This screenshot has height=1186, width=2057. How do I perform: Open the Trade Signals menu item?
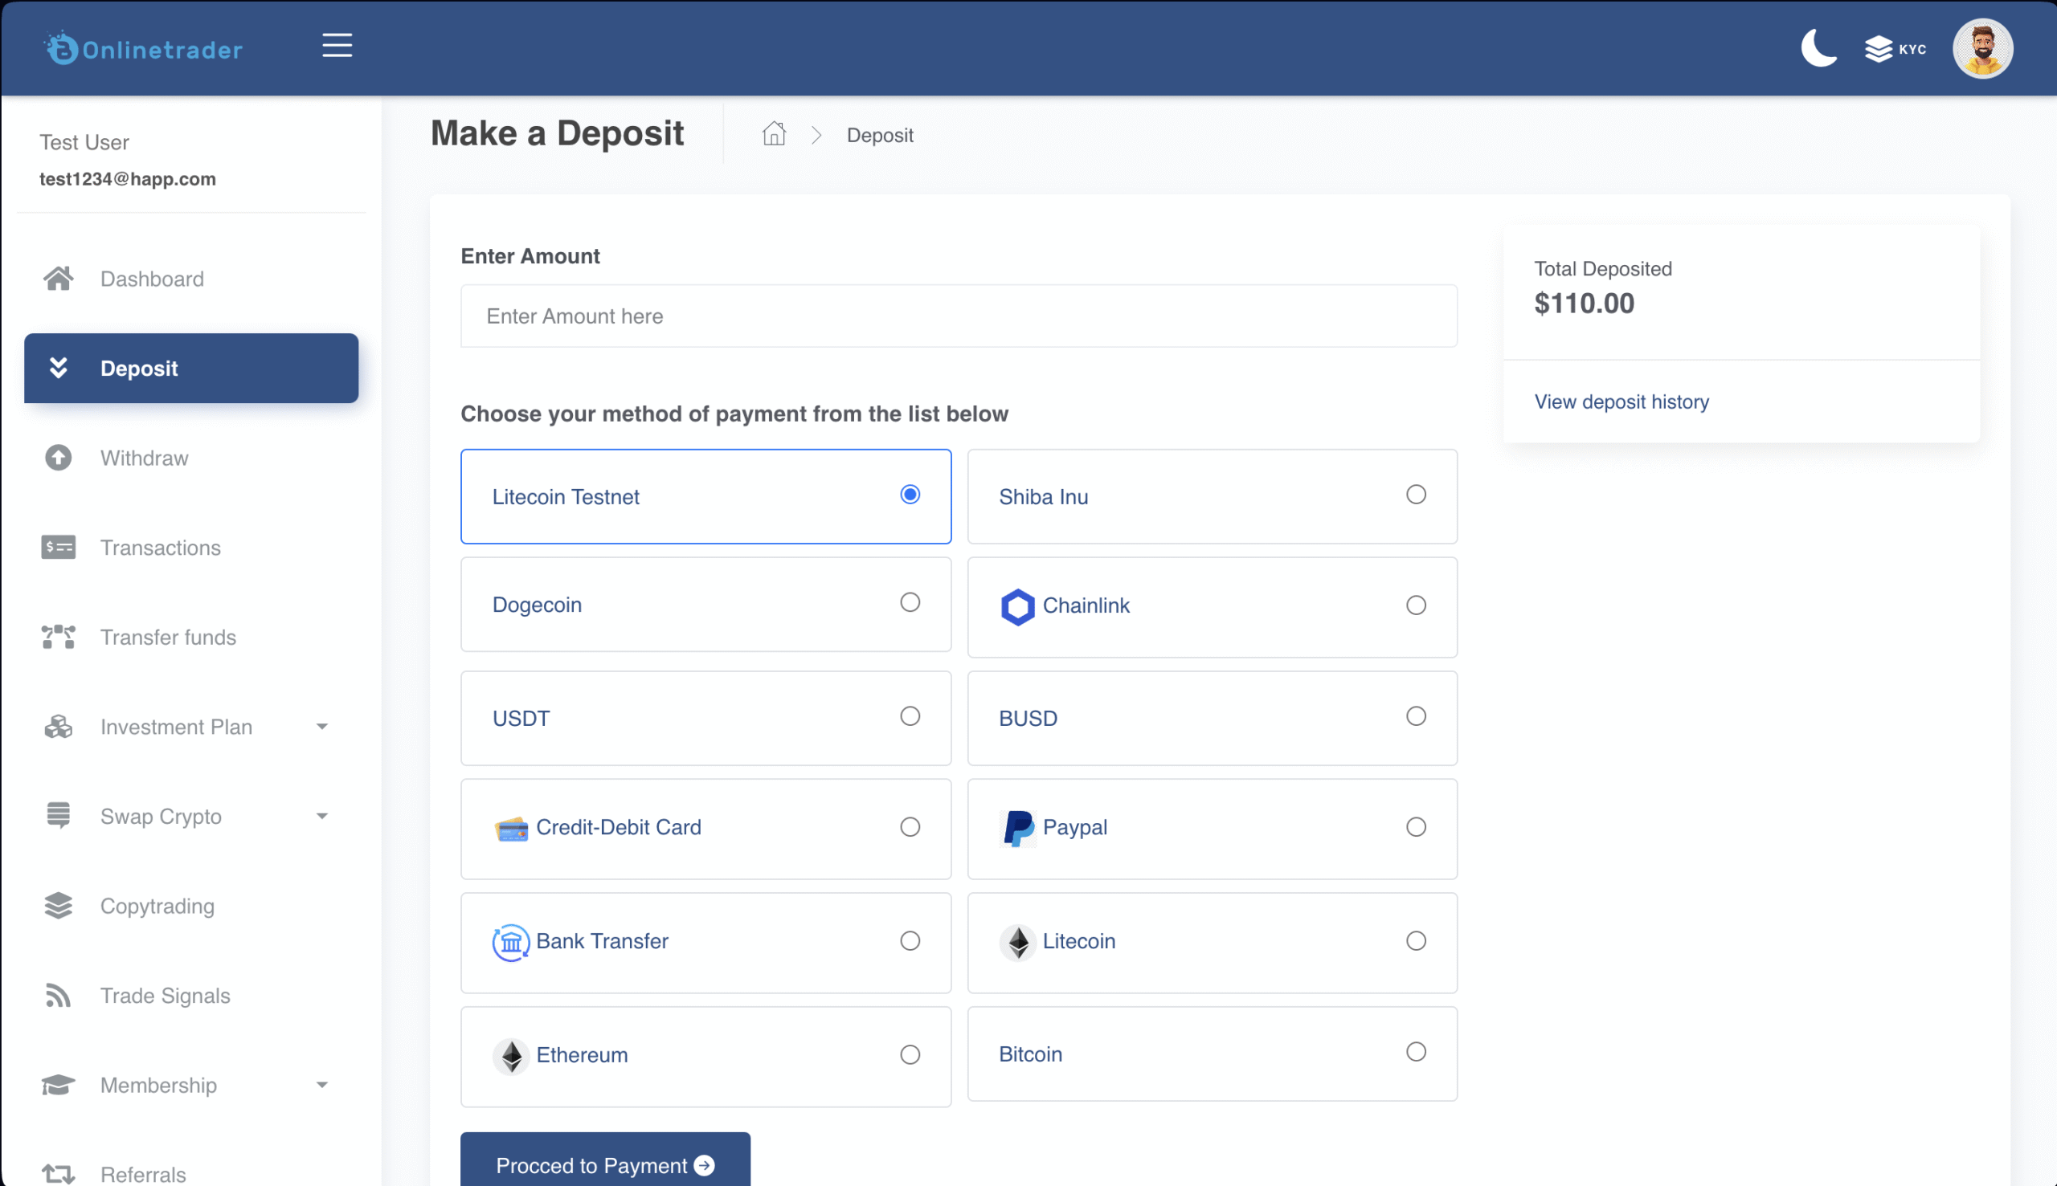[191, 996]
